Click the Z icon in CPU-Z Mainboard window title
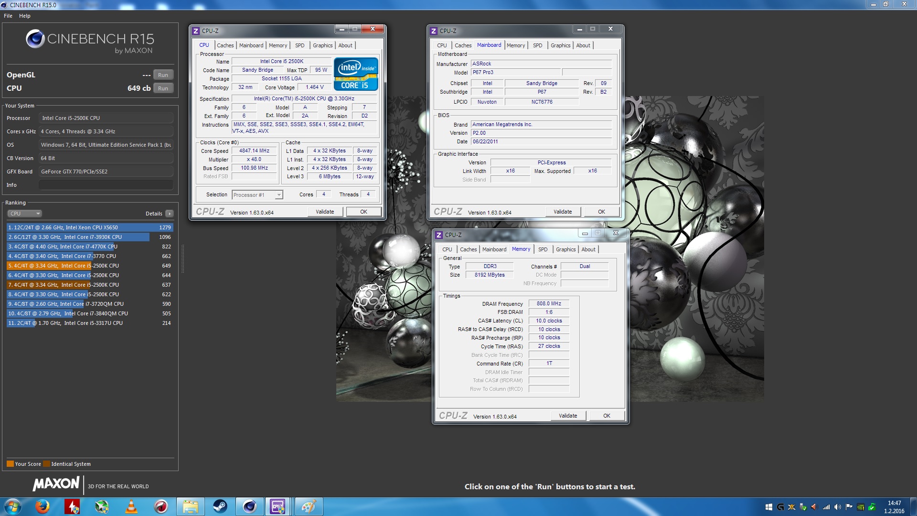 coord(434,31)
